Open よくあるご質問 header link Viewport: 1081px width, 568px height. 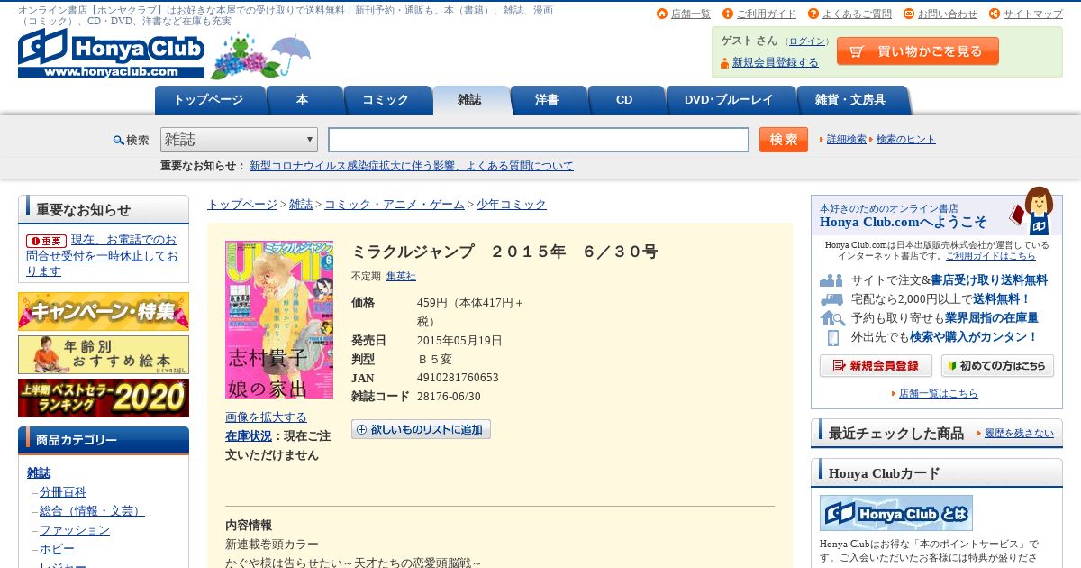[857, 14]
